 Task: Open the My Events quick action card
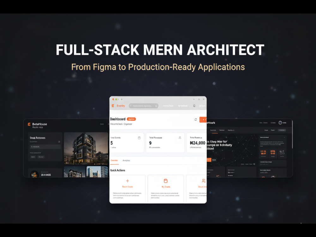(x=166, y=189)
